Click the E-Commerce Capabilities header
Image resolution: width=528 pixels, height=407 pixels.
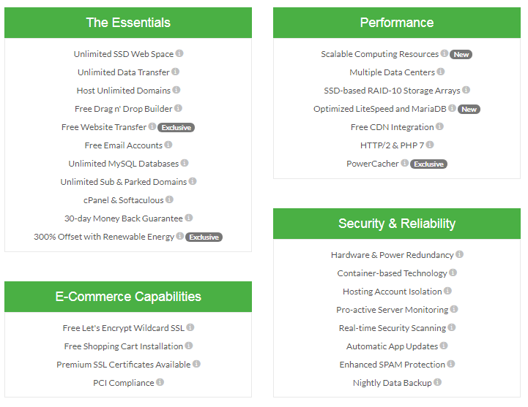point(128,297)
